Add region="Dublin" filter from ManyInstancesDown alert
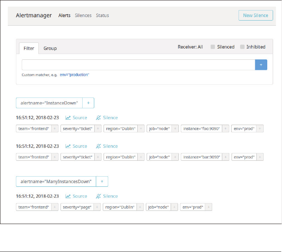The height and width of the screenshot is (252, 282). [x=140, y=207]
